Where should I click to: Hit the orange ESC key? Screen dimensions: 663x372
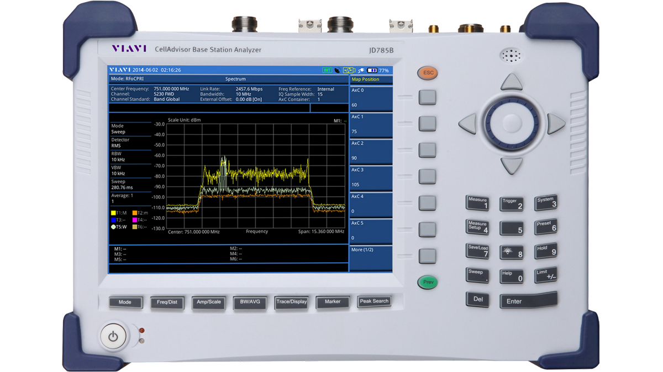click(427, 73)
